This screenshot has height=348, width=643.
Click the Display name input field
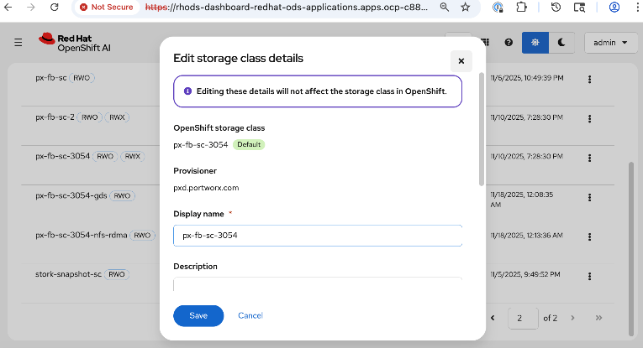click(x=318, y=236)
